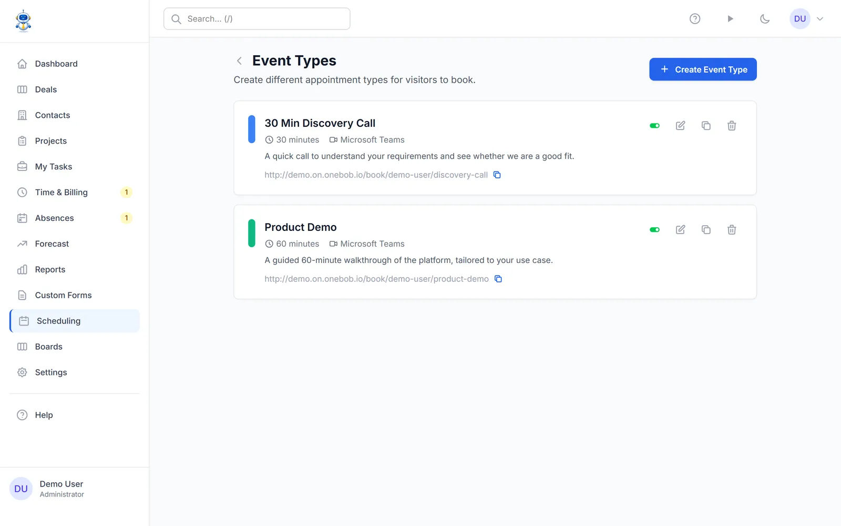
Task: Open Custom Forms in the sidebar
Action: coord(75,296)
